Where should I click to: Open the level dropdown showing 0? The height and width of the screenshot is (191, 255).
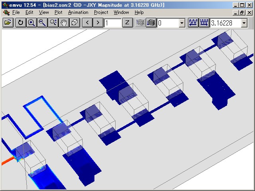click(182, 23)
